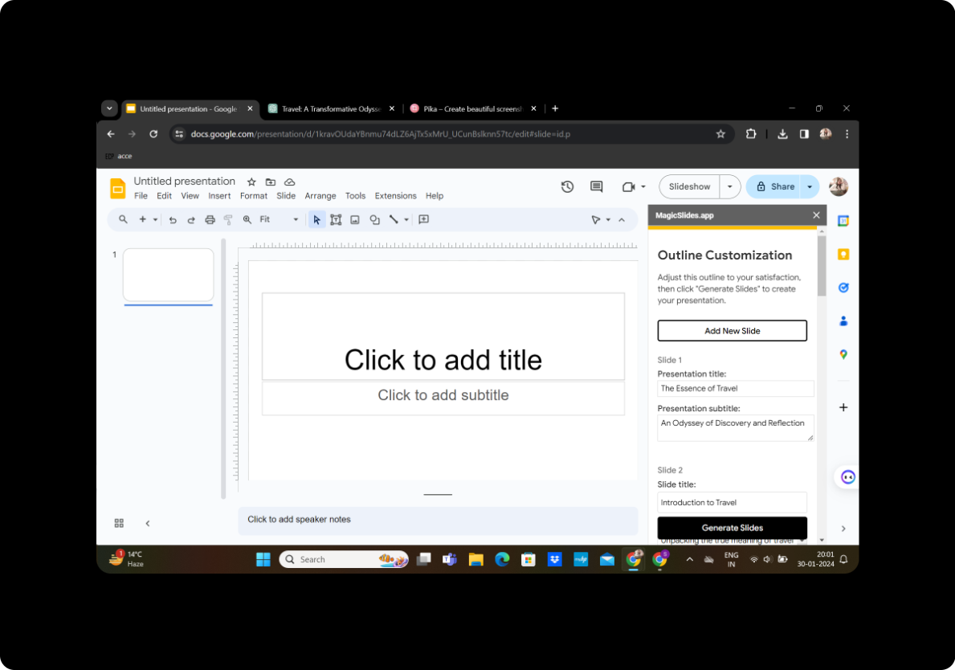The image size is (955, 670).
Task: Open Google Calendar side panel icon
Action: click(x=843, y=221)
